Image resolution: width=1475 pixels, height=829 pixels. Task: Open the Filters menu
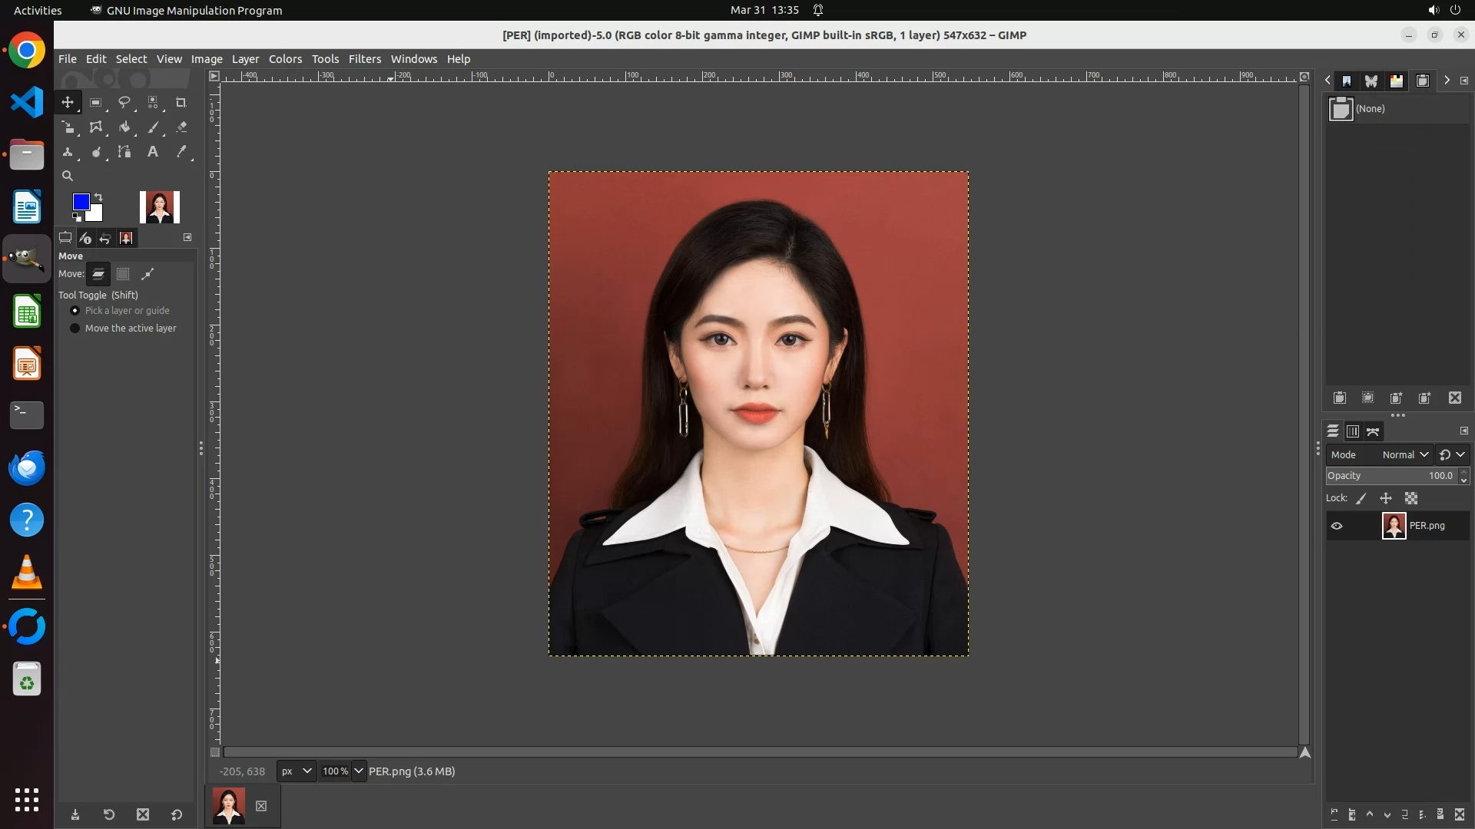(x=364, y=59)
